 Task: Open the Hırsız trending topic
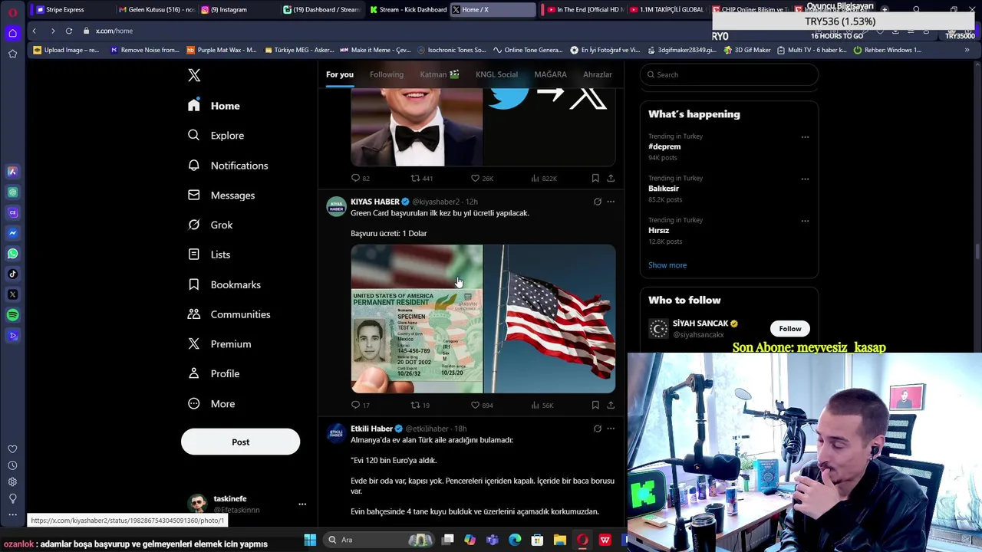click(658, 230)
